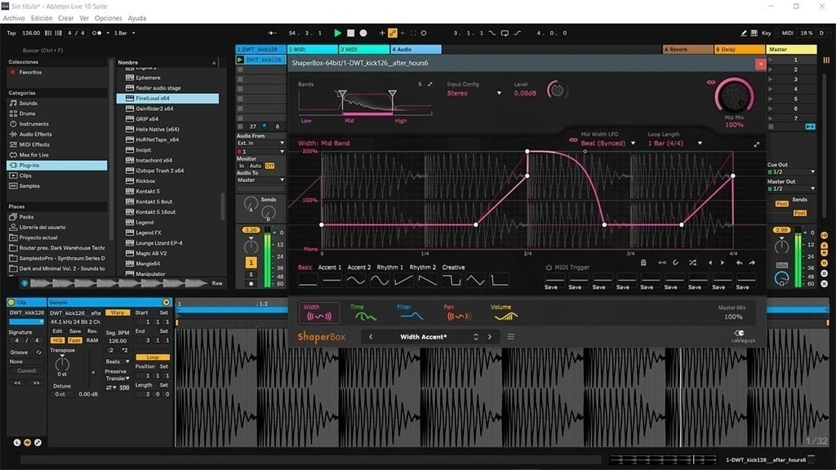This screenshot has width=836, height=470.
Task: Select the Drums category in browser
Action: point(27,113)
